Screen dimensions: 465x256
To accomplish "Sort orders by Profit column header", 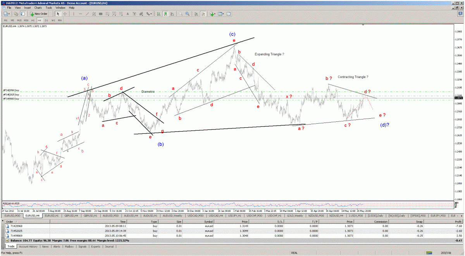I will (458, 221).
